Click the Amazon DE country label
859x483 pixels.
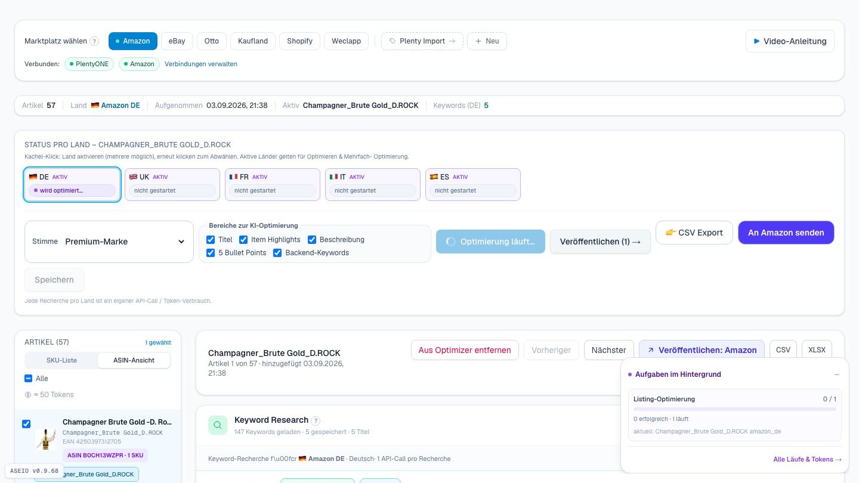(115, 106)
